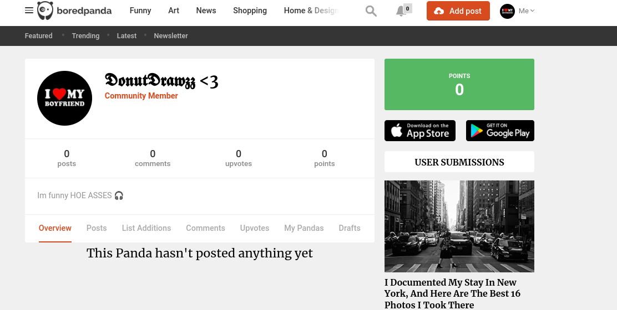Image resolution: width=617 pixels, height=310 pixels.
Task: Open the Shopping category menu
Action: (x=250, y=11)
